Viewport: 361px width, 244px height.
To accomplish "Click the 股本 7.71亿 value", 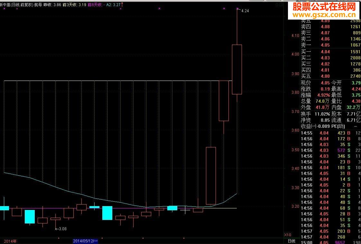I will pyautogui.click(x=346, y=114).
